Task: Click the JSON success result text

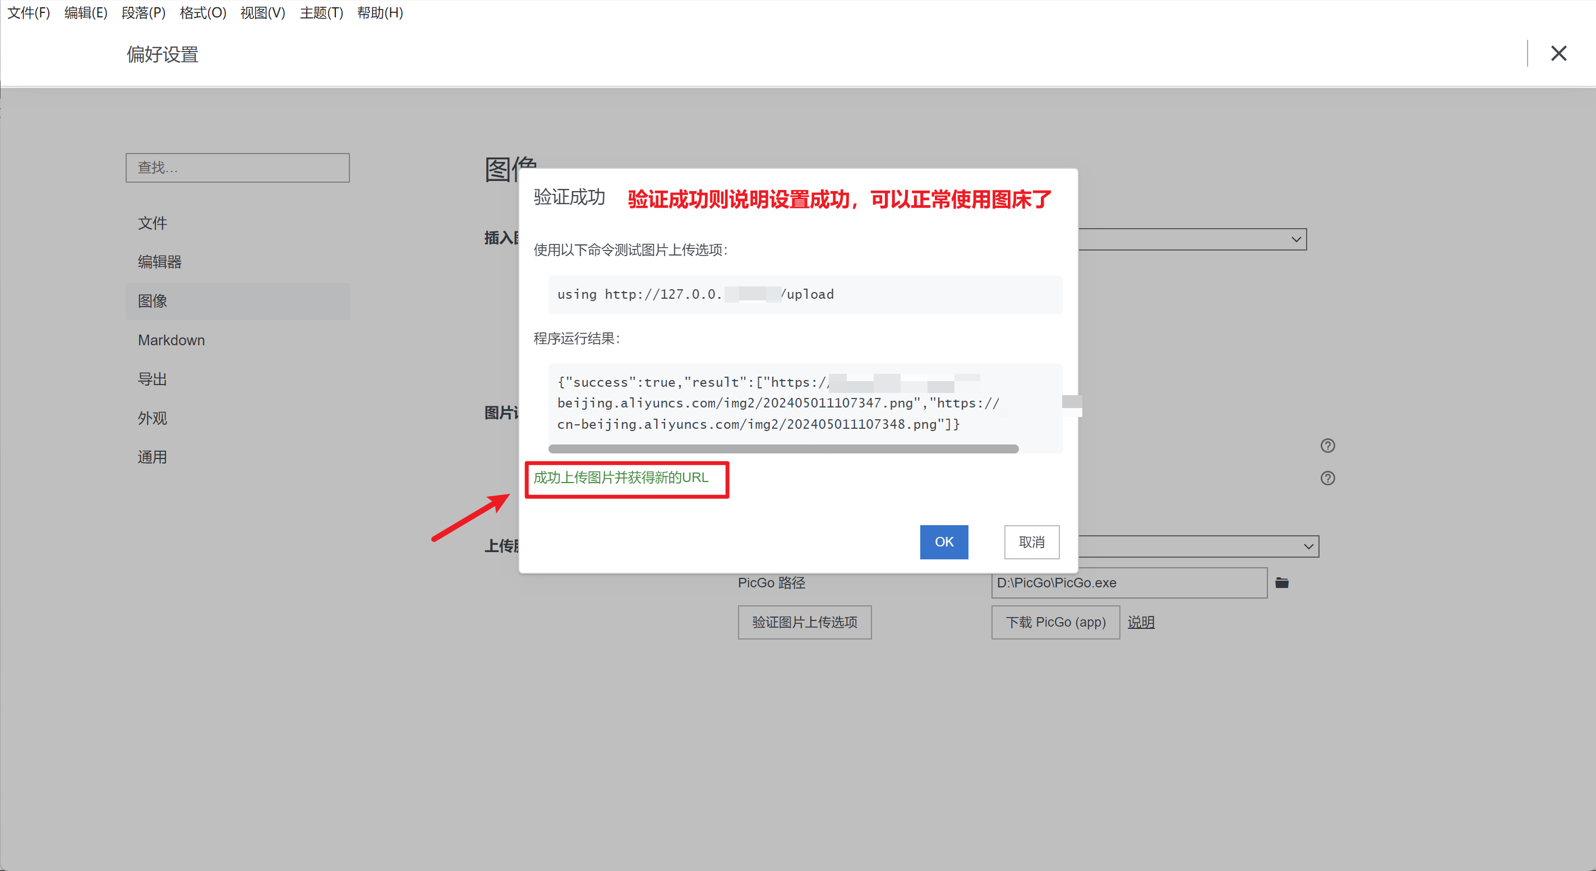Action: (778, 403)
